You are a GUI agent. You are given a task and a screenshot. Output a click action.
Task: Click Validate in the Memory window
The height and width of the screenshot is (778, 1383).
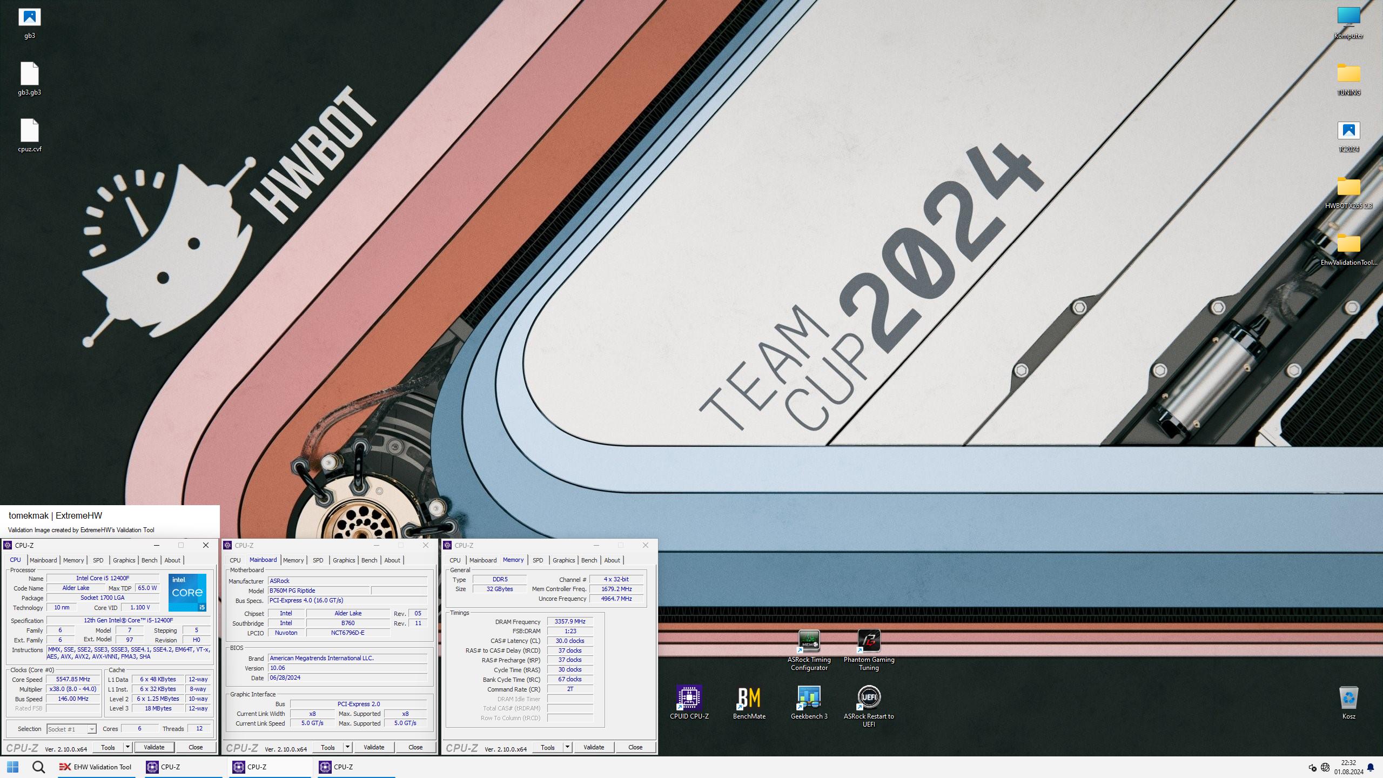pyautogui.click(x=594, y=747)
